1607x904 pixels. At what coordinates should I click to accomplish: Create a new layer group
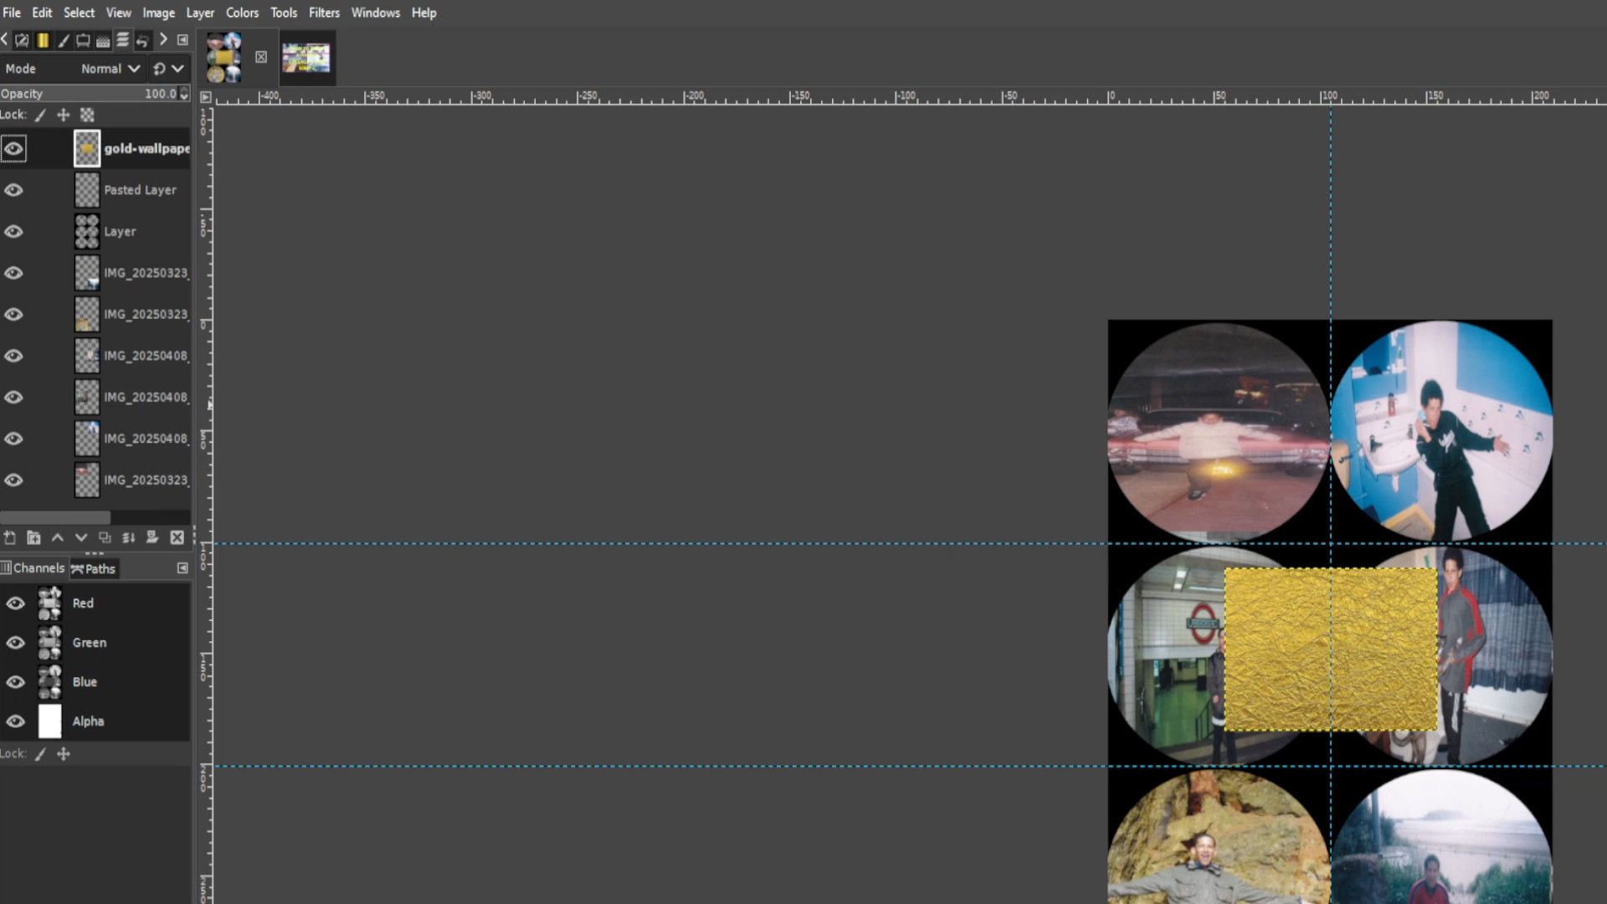tap(33, 537)
